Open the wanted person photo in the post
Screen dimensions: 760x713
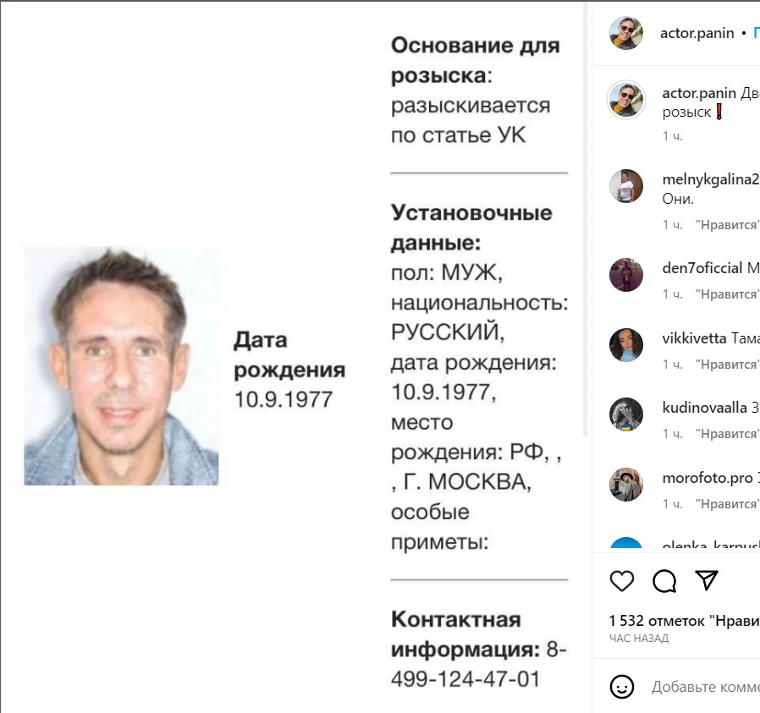click(x=121, y=365)
